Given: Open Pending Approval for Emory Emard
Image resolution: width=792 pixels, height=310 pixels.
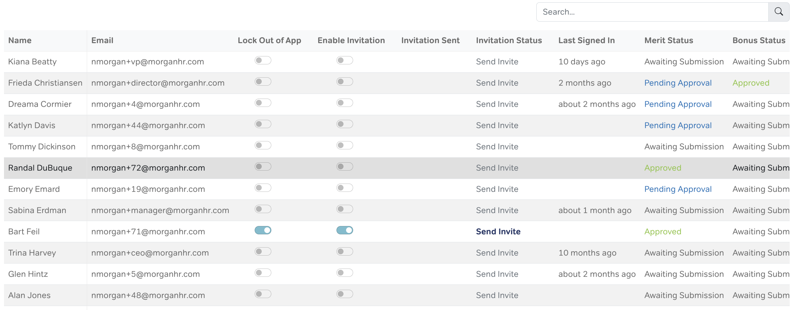Looking at the screenshot, I should [x=678, y=189].
